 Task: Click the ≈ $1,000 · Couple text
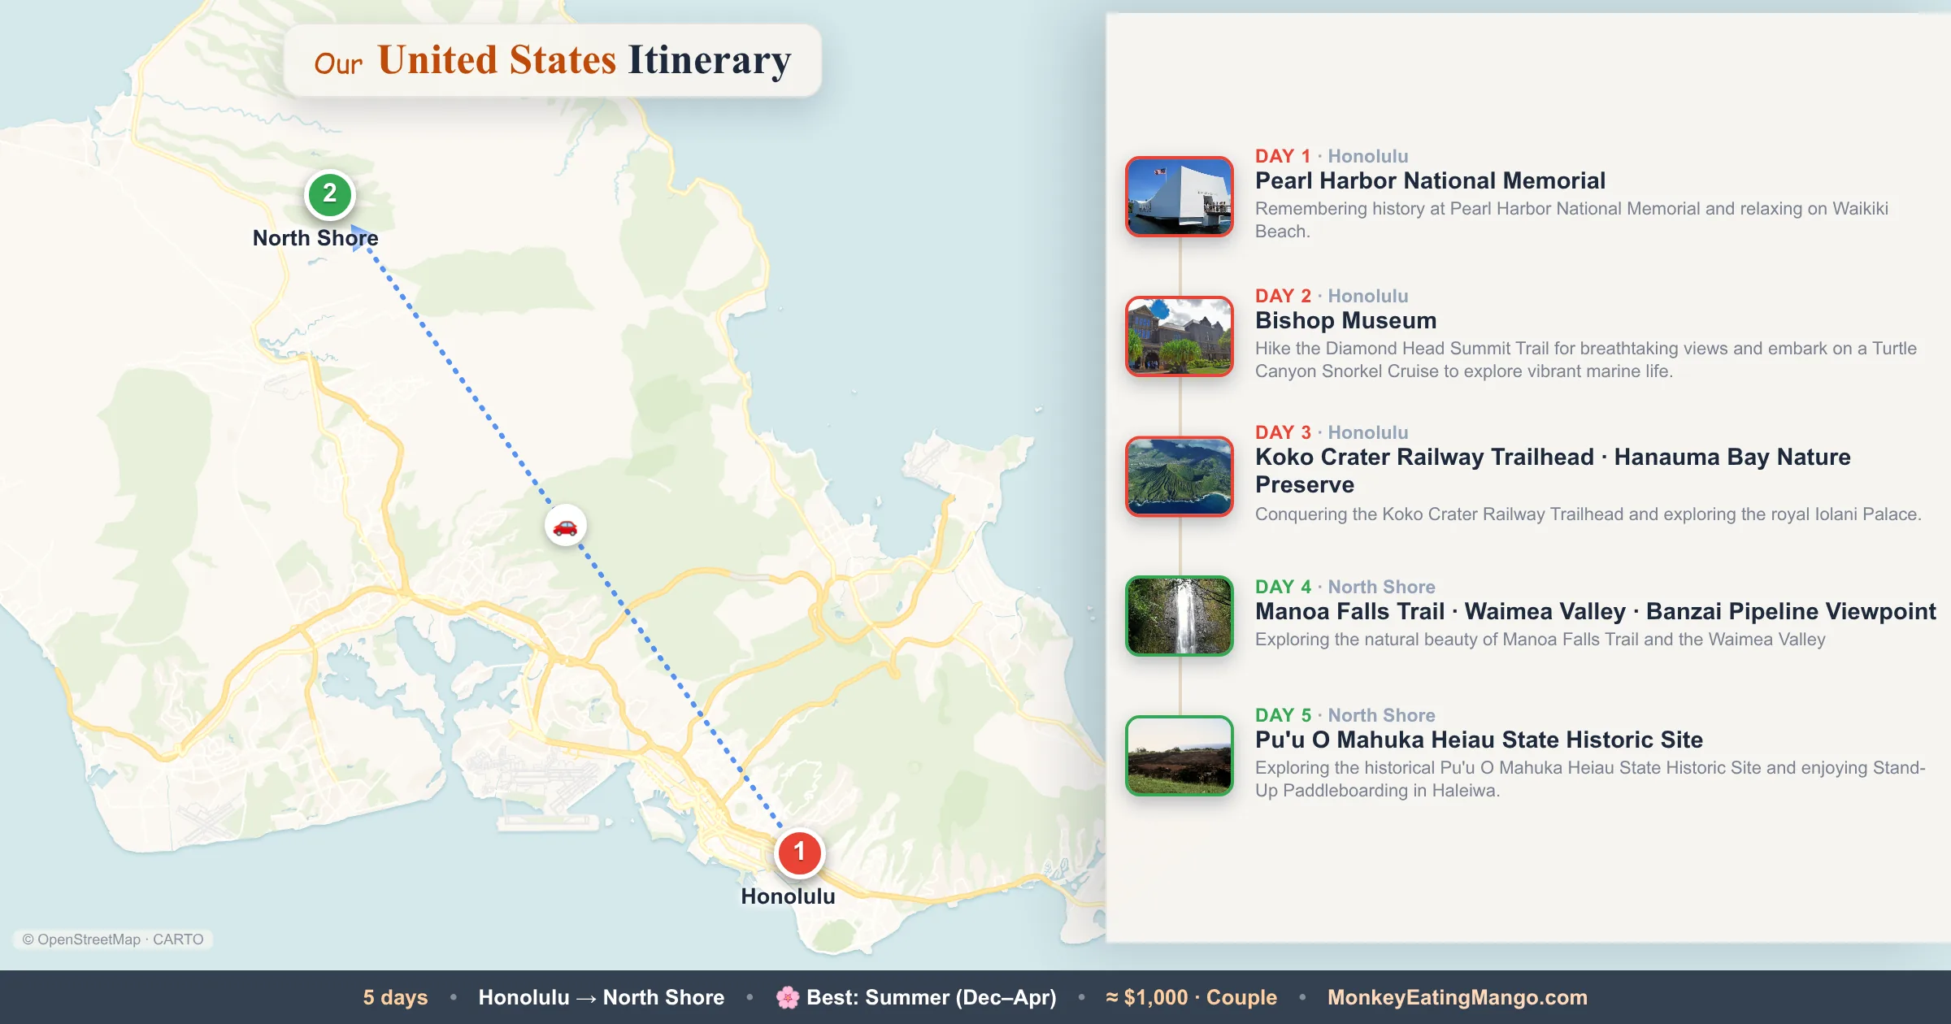tap(1191, 997)
